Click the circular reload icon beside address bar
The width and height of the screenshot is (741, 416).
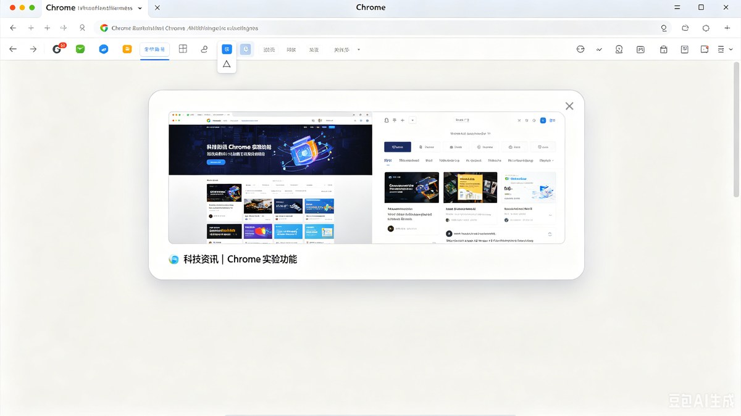685,28
